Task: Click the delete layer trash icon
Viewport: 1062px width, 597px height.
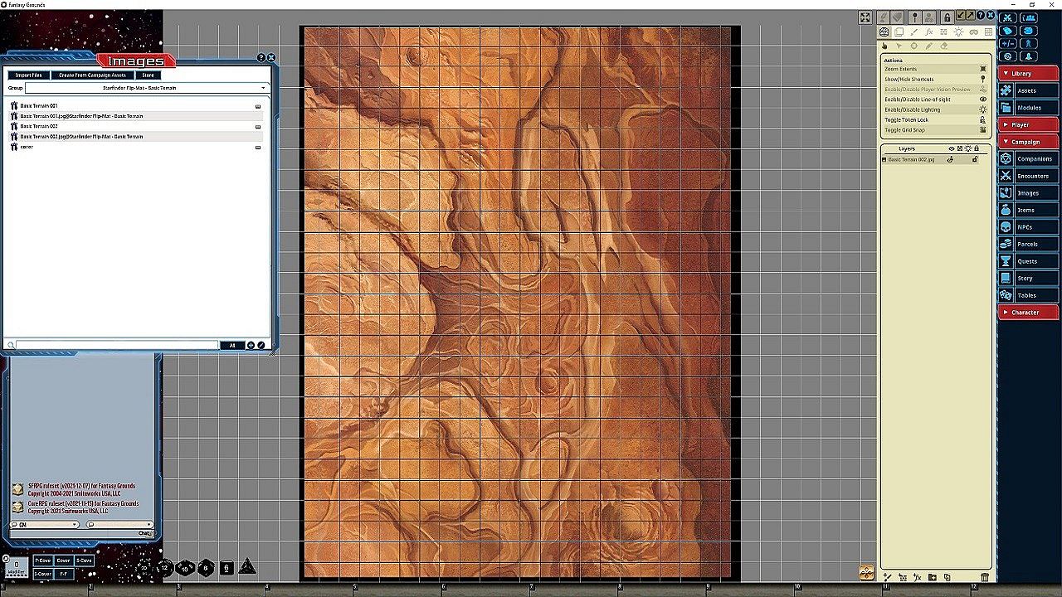Action: [x=985, y=577]
